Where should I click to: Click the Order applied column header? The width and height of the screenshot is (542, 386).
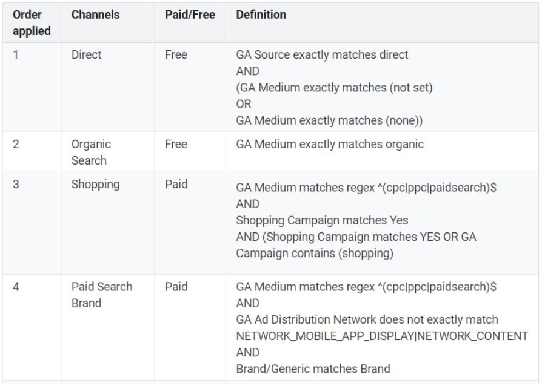[x=32, y=23]
